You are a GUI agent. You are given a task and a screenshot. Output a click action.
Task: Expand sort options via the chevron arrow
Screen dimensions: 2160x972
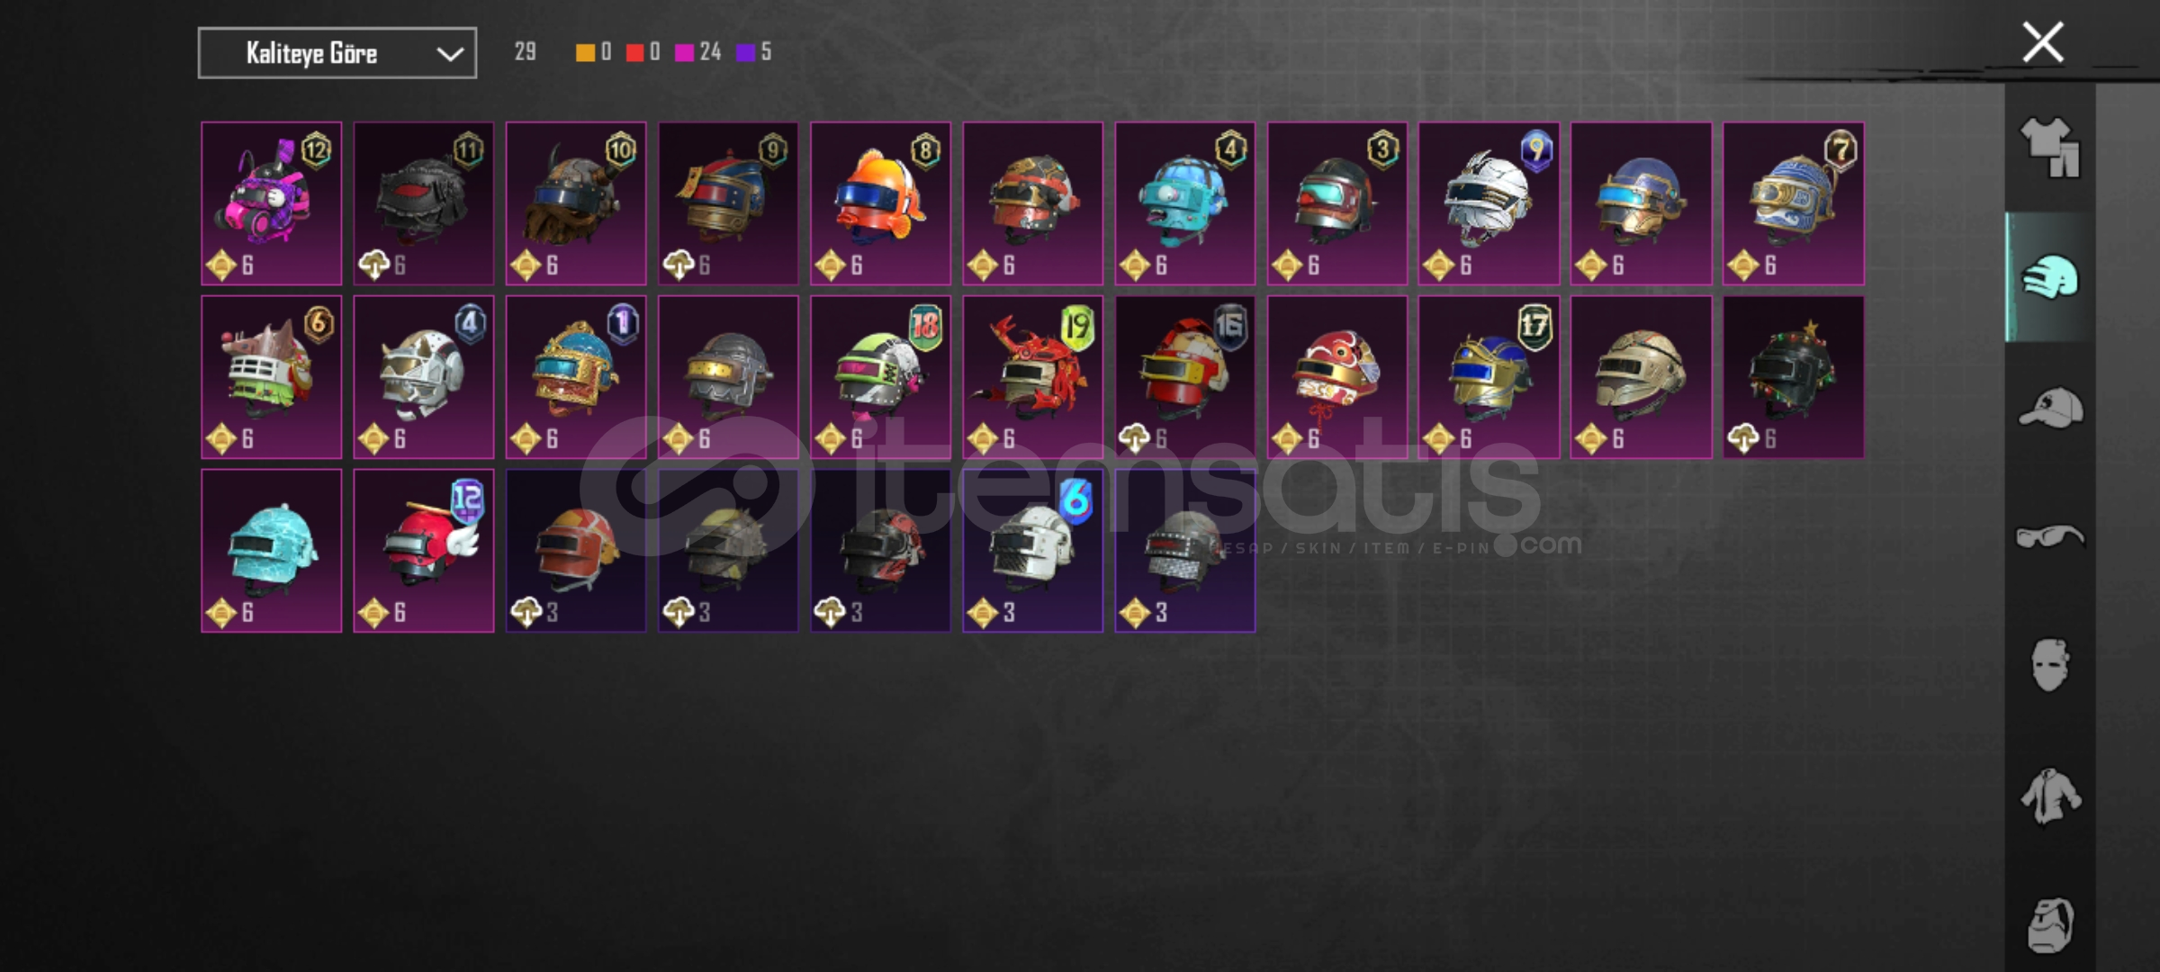point(450,54)
